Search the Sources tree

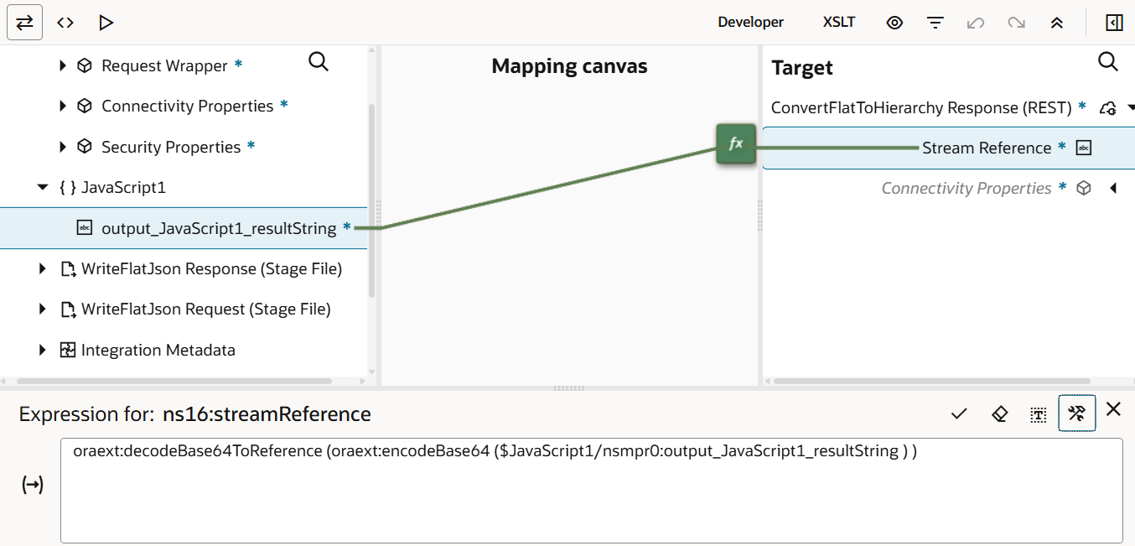pyautogui.click(x=319, y=61)
